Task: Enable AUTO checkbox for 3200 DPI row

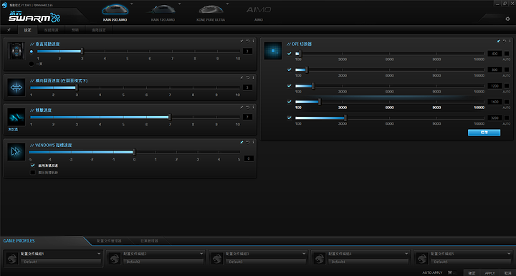Action: click(x=507, y=118)
